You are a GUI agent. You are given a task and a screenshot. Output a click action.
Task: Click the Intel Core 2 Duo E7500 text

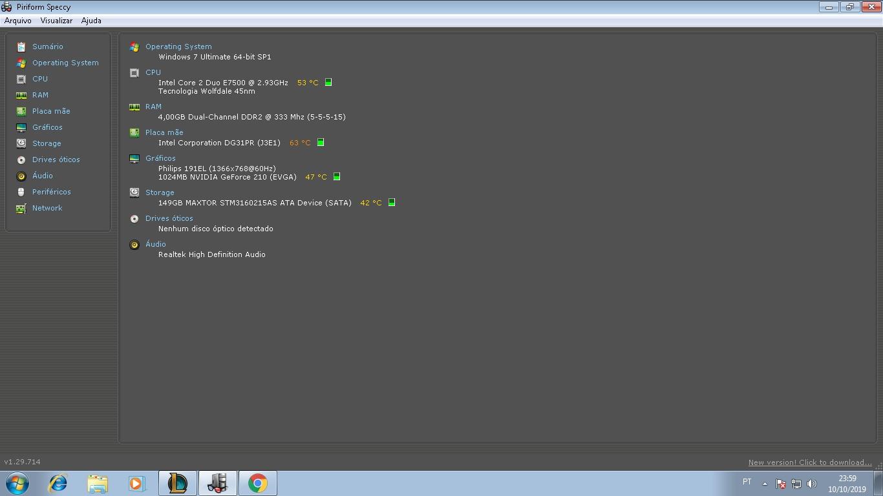[x=223, y=83]
